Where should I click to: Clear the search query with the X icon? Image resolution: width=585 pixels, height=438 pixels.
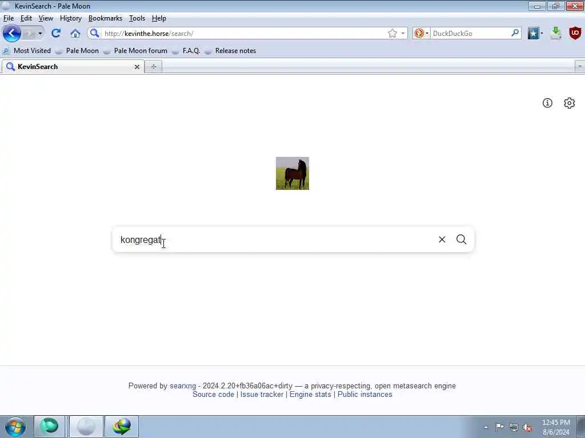click(x=442, y=240)
